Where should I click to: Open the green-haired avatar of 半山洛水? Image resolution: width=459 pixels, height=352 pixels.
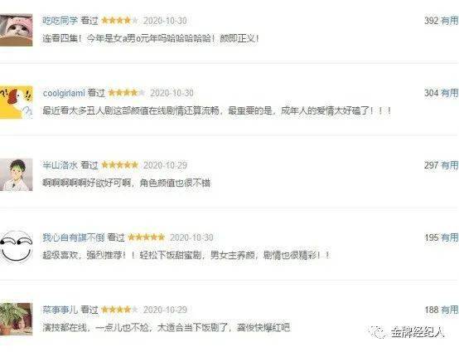(x=16, y=174)
